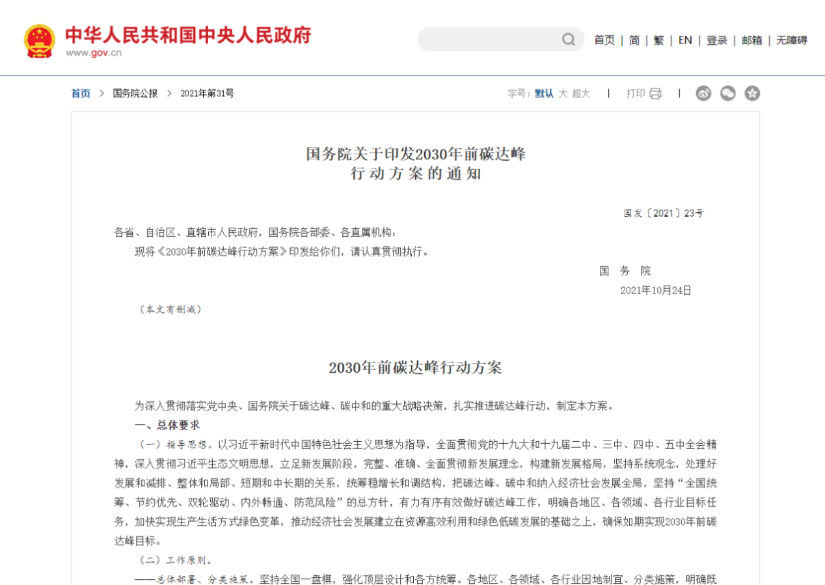This screenshot has height=585, width=825.
Task: Switch to Traditional Chinese (繁)
Action: [659, 40]
